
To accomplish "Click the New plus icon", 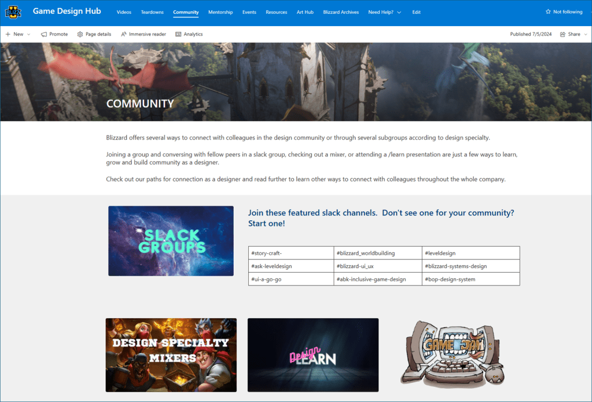I will click(x=8, y=34).
